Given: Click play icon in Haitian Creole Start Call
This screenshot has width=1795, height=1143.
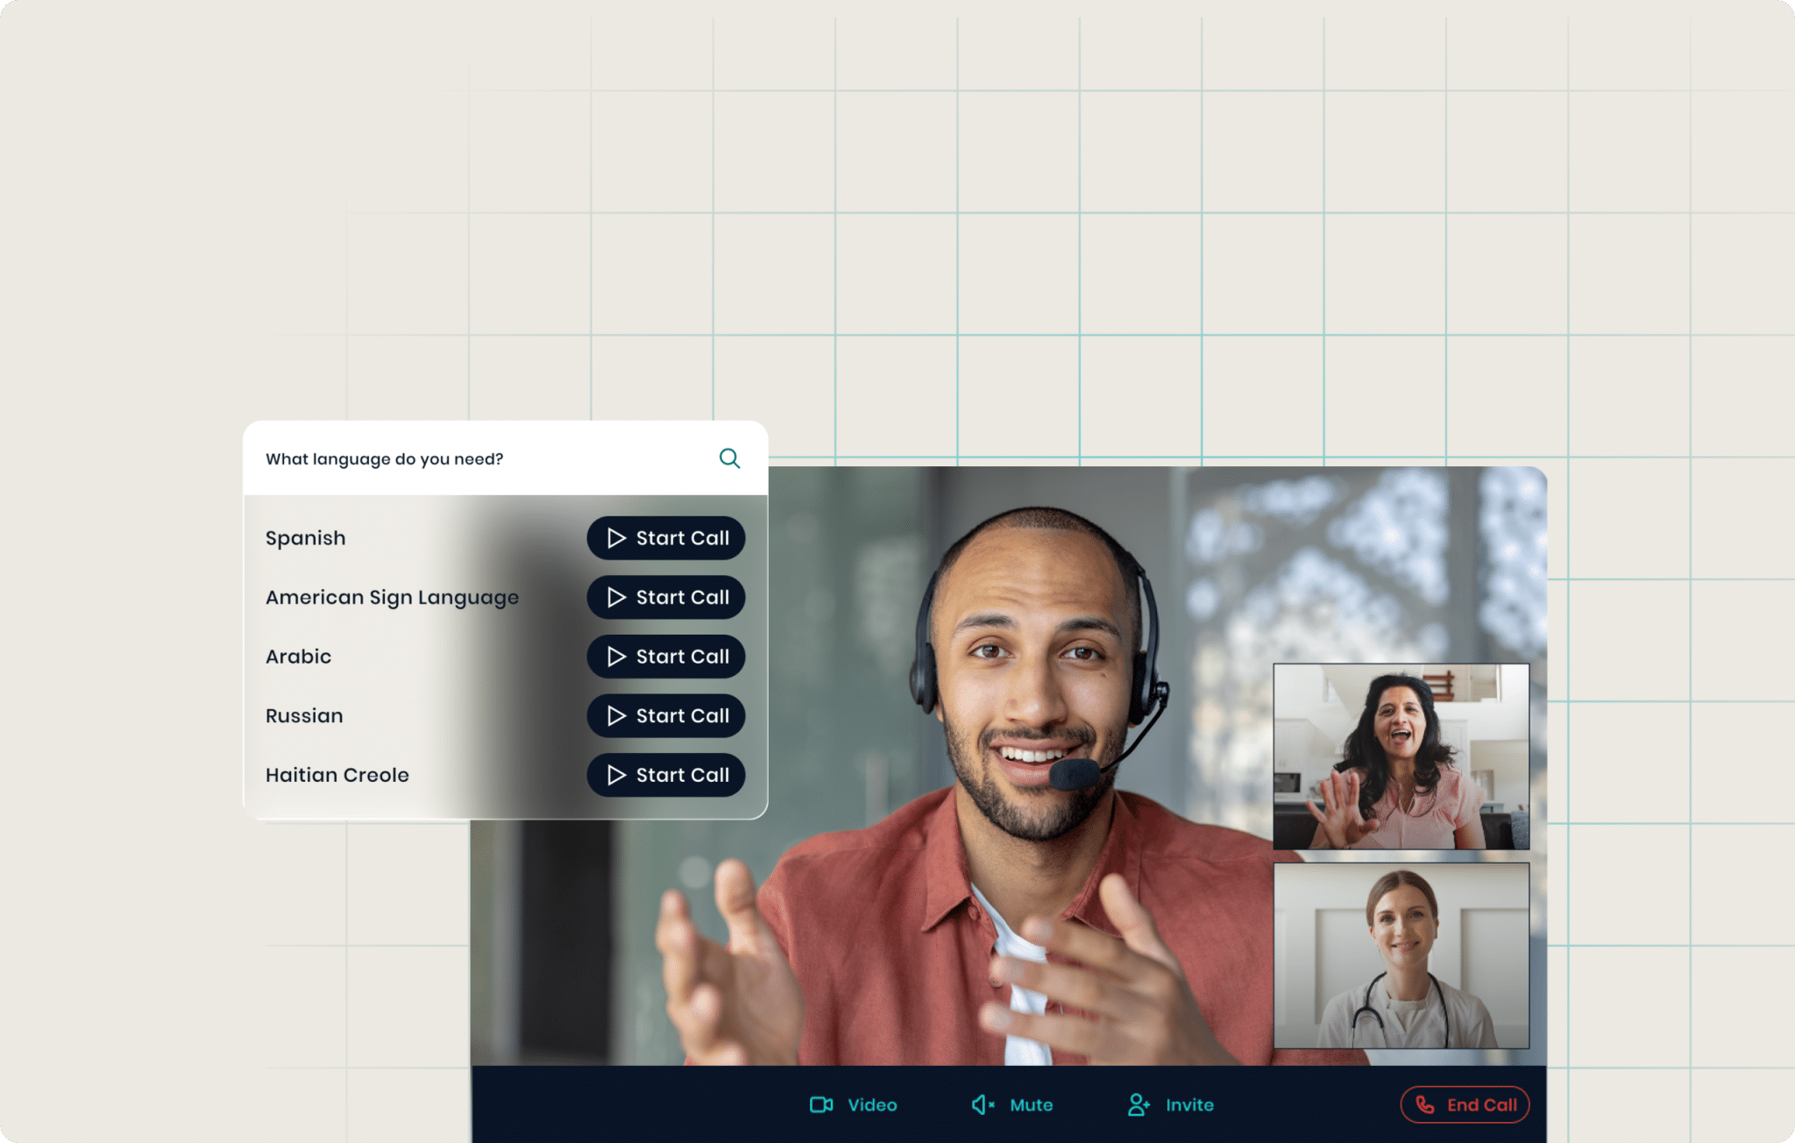Looking at the screenshot, I should (x=616, y=775).
